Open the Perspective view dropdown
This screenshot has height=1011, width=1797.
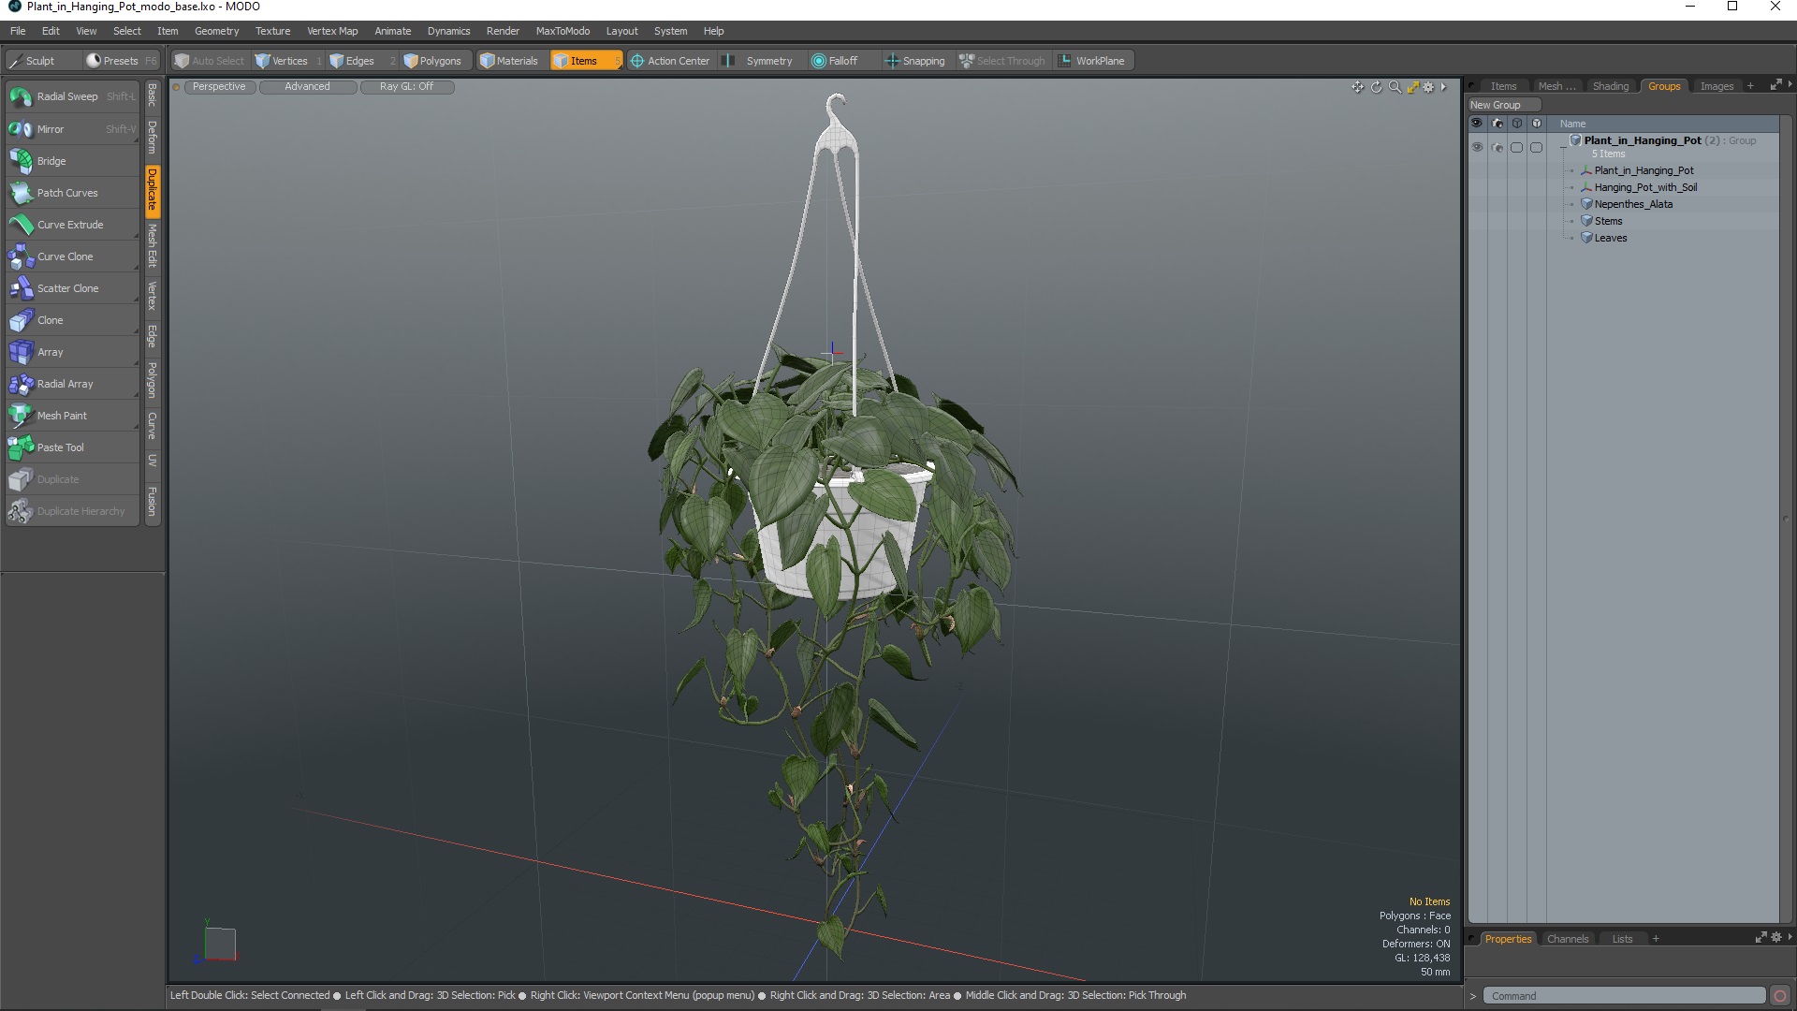pos(219,87)
